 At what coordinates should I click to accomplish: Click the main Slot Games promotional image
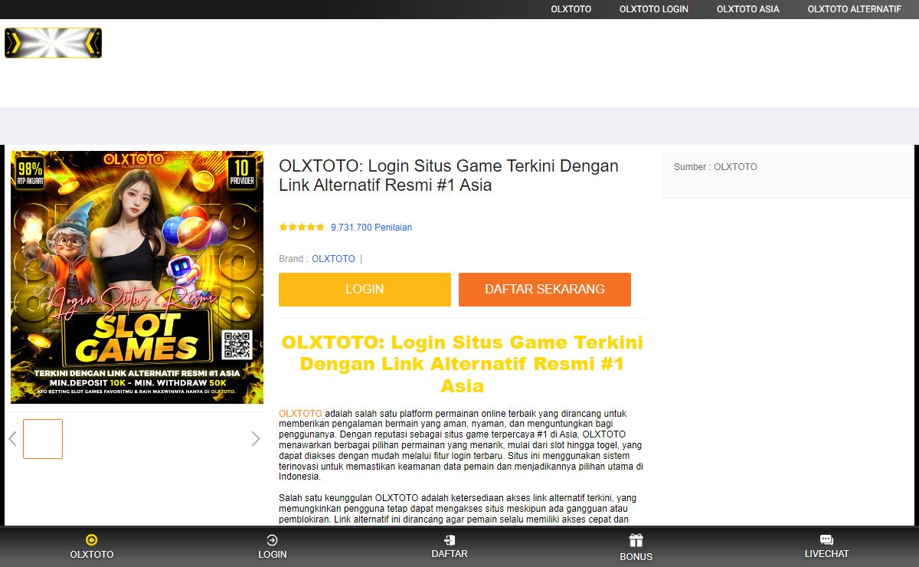coord(137,277)
